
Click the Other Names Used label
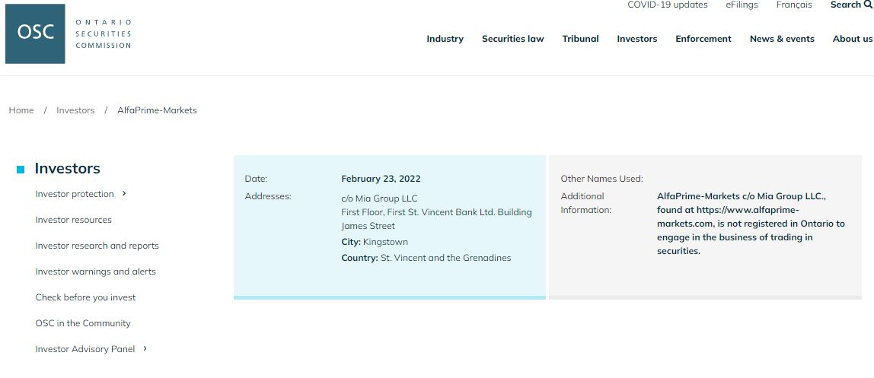pos(602,179)
